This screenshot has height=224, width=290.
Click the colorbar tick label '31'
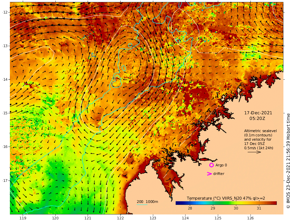259,208
